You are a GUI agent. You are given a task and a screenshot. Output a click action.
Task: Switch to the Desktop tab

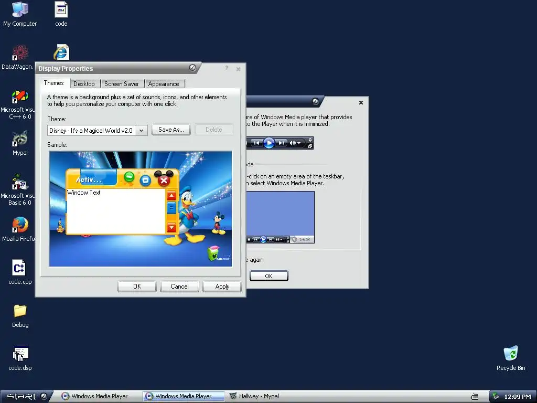[x=84, y=84]
